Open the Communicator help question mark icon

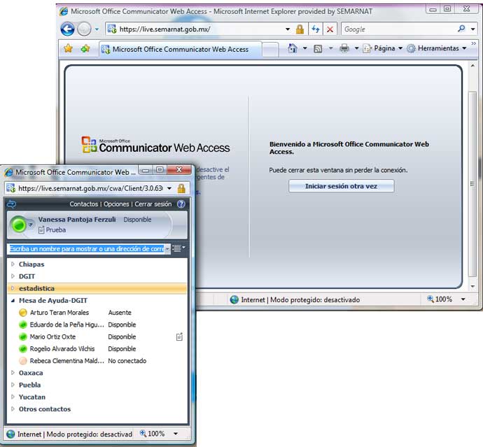[x=181, y=204]
